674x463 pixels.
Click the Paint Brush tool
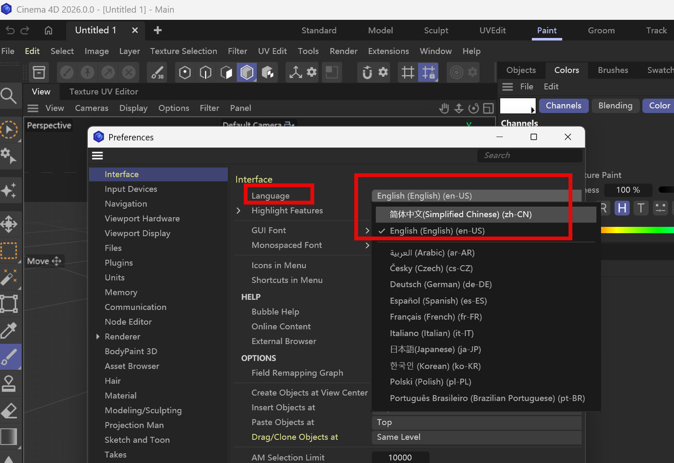[x=9, y=357]
